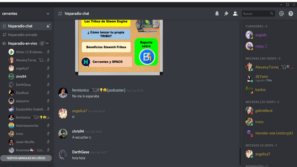The image size is (297, 167).
Task: Expand the cervantes server dropdown
Action: click(48, 13)
